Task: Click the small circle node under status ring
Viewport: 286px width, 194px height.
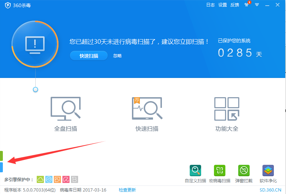Action: 35,90
